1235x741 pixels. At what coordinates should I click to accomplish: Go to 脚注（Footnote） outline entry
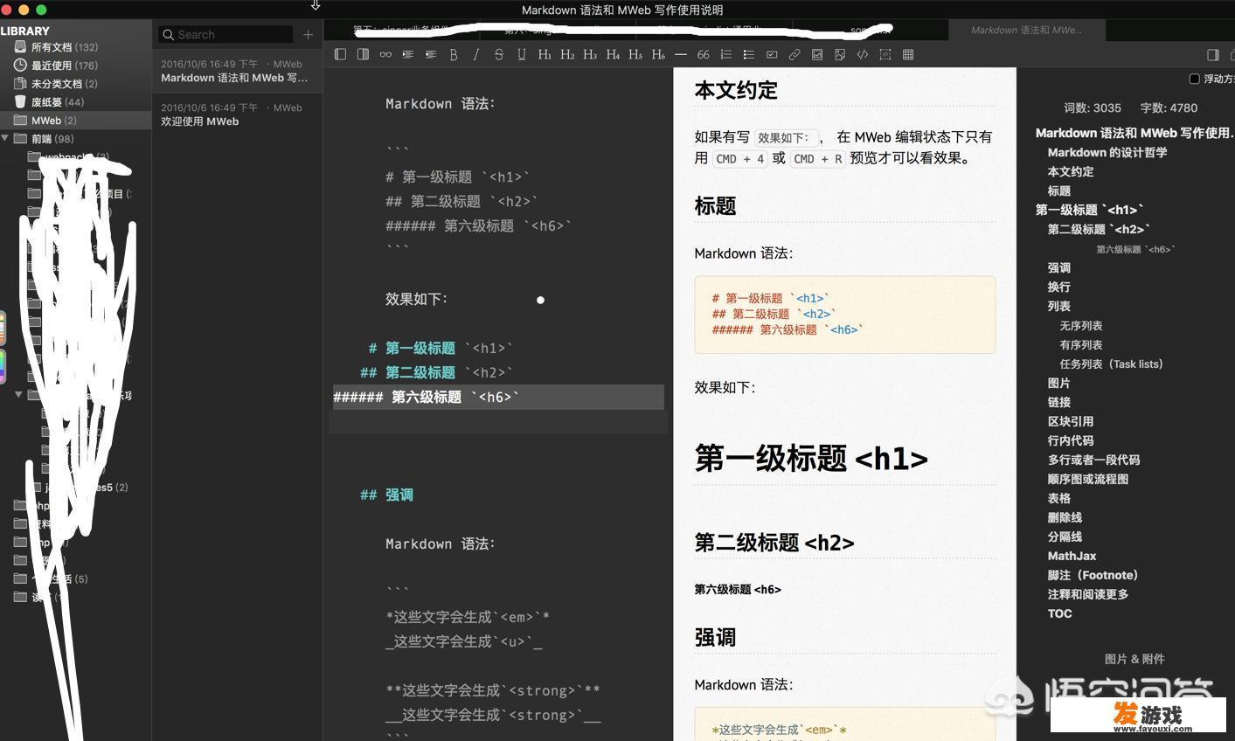pyautogui.click(x=1093, y=575)
